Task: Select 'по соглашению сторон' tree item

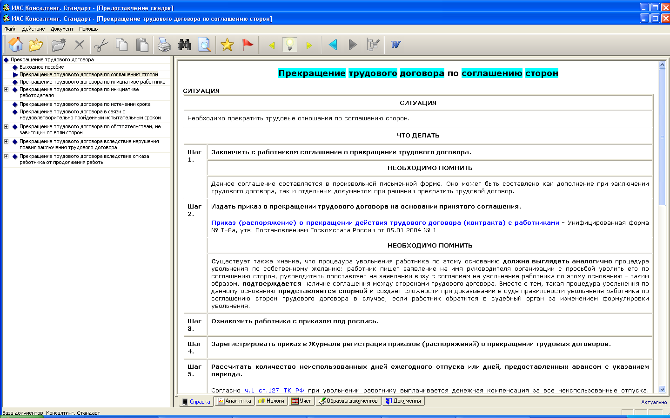Action: click(89, 74)
